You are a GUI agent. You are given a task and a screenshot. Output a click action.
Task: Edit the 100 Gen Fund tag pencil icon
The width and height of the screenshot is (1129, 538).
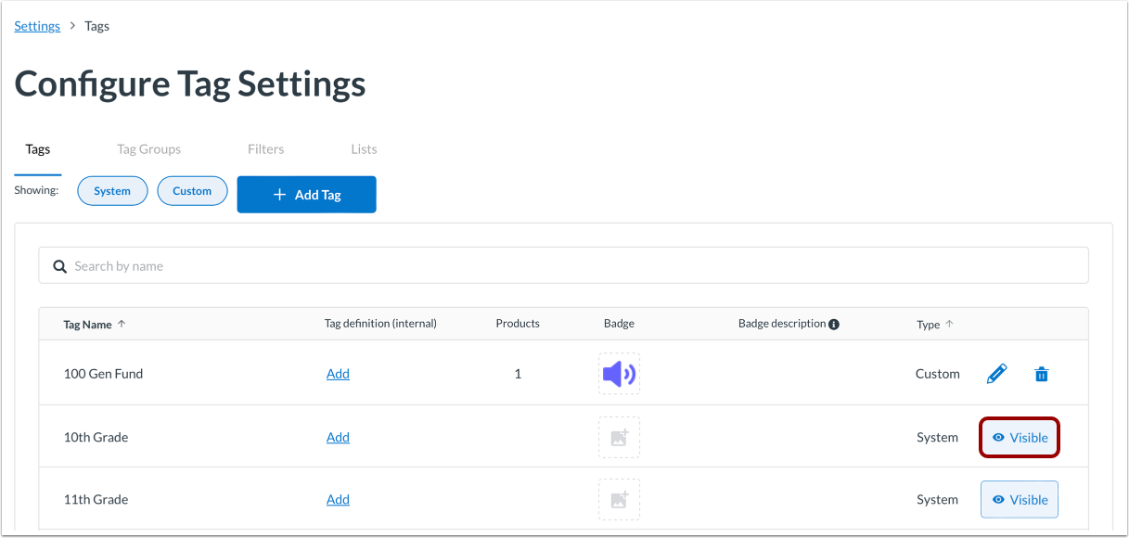(996, 374)
